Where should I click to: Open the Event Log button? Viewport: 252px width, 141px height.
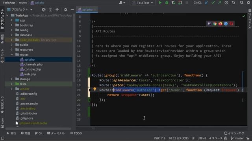[234, 133]
